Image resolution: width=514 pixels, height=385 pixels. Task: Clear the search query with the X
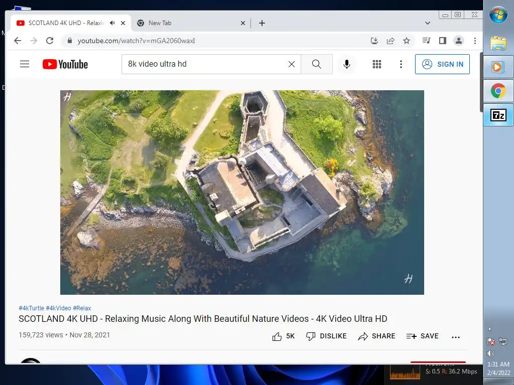tap(292, 64)
